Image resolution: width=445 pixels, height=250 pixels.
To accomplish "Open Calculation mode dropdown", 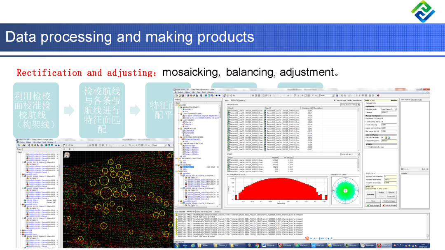I will click(389, 109).
